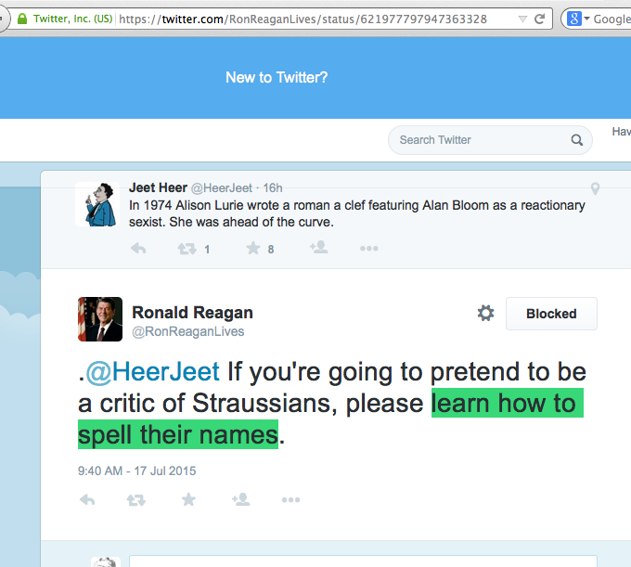The image size is (631, 567).
Task: Open the URL history dropdown arrow
Action: click(x=522, y=19)
